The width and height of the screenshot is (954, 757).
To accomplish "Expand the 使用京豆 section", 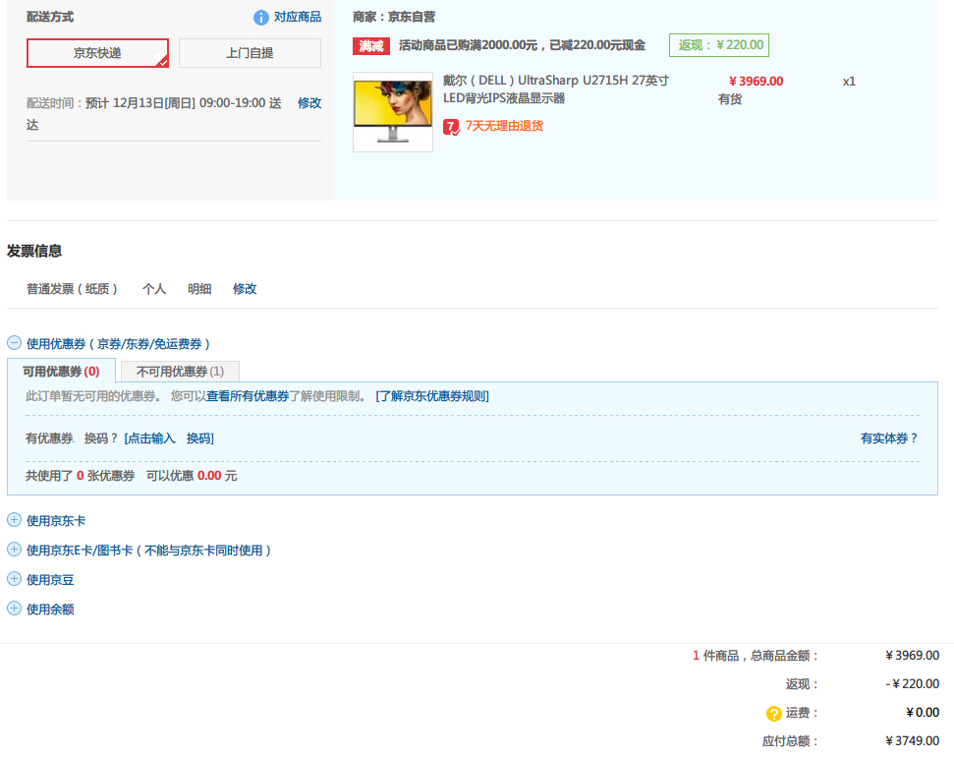I will (x=14, y=578).
